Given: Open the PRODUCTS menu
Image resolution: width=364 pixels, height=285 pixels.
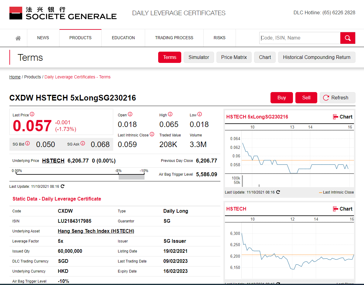Looking at the screenshot, I should click(80, 38).
